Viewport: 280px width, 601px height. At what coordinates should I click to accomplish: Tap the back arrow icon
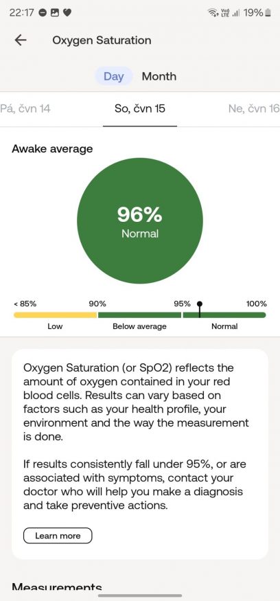(21, 40)
